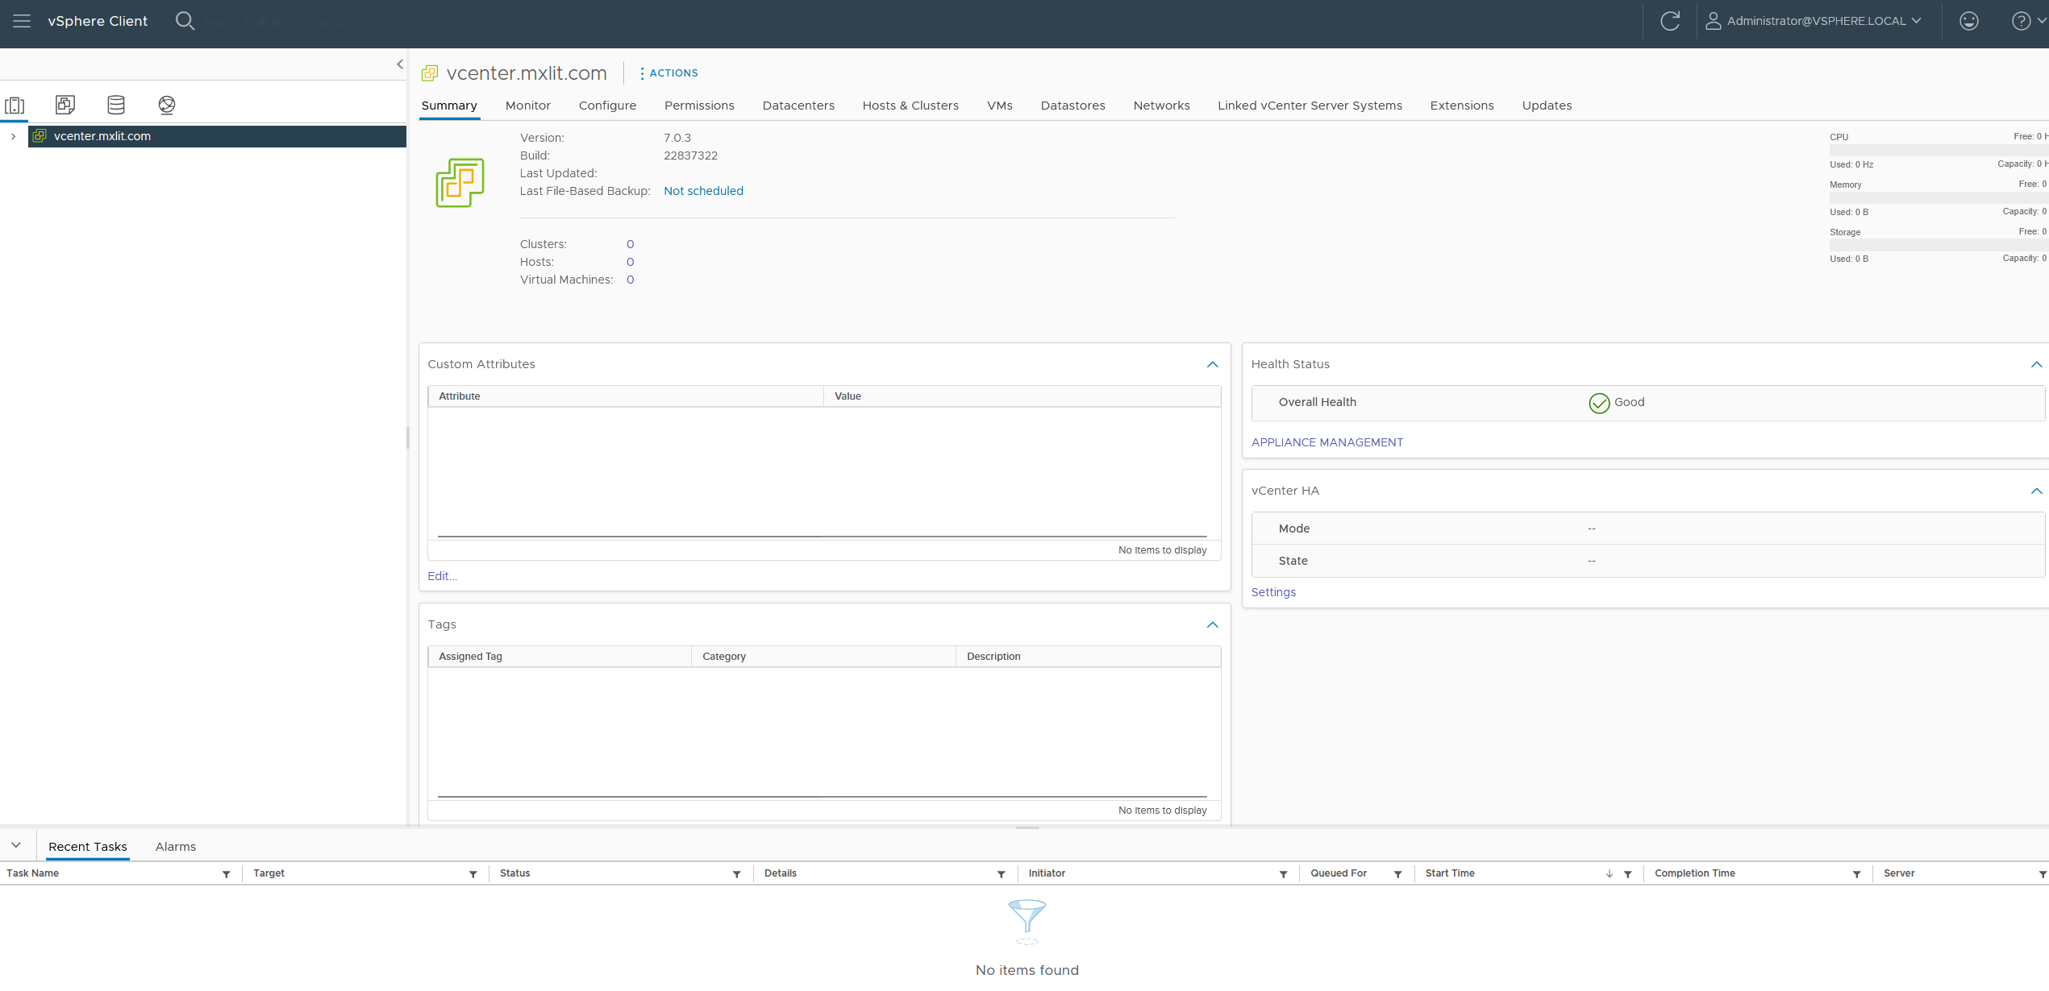Collapse the Custom Attributes card
Viewport: 2049px width, 991px height.
[x=1212, y=365]
